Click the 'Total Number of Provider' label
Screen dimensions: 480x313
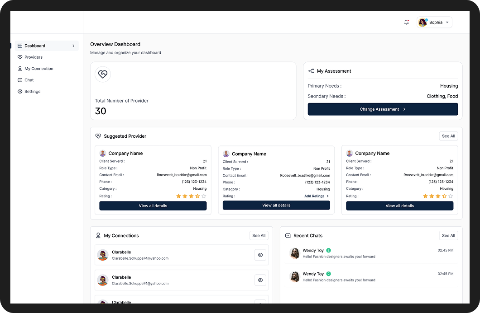[121, 101]
